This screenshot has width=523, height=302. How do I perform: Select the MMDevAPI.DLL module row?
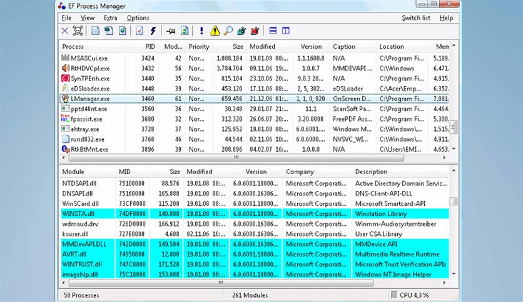255,244
